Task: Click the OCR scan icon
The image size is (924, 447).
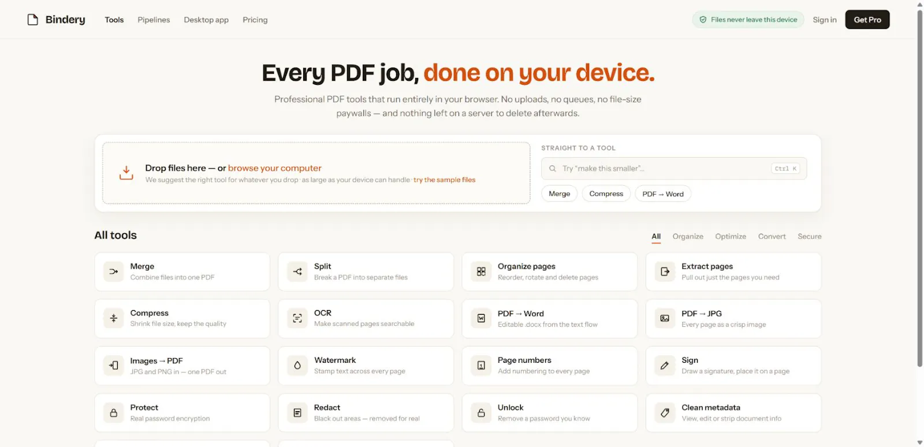Action: (297, 318)
